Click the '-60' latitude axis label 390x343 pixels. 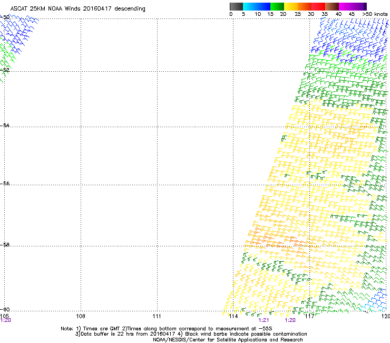coord(5,309)
